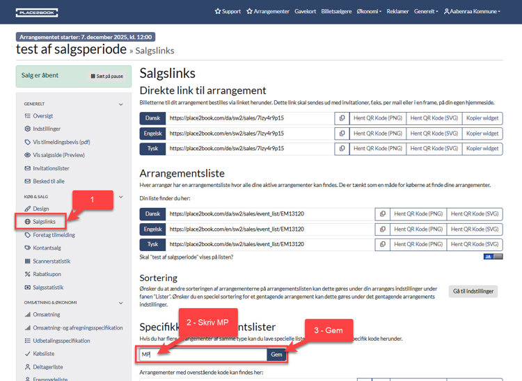Open Gavekort in the top navigation
Viewport: 522px width, 381px height.
[305, 11]
